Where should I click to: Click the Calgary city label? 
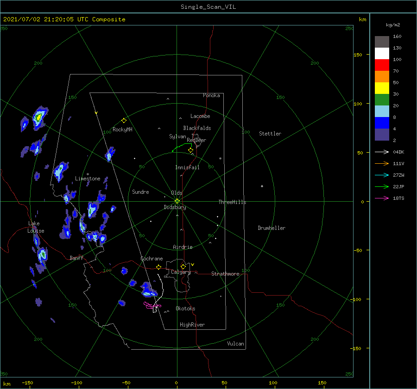click(x=181, y=272)
